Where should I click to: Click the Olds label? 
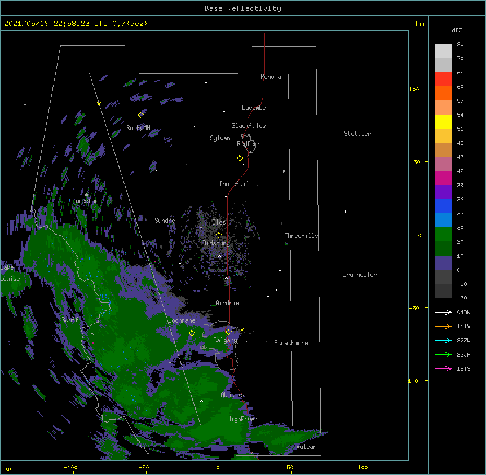click(x=219, y=222)
